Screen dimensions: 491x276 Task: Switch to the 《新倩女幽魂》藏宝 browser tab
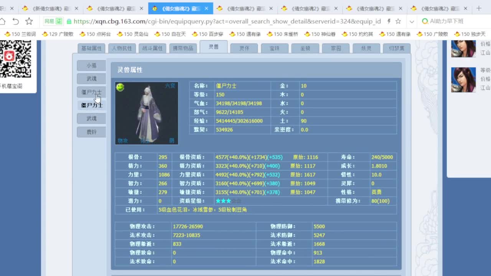coord(51,8)
